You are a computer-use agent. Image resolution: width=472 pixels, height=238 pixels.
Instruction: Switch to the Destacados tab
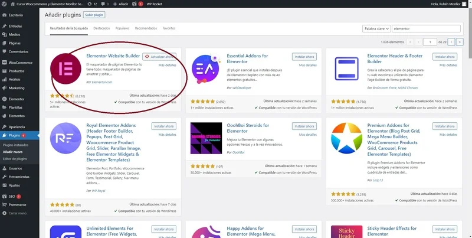click(101, 28)
